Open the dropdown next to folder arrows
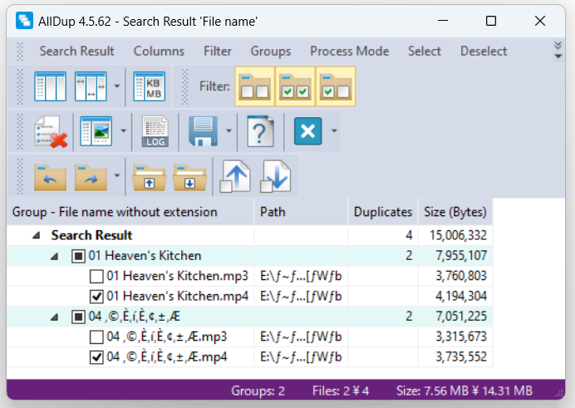This screenshot has width=575, height=408. pyautogui.click(x=117, y=176)
